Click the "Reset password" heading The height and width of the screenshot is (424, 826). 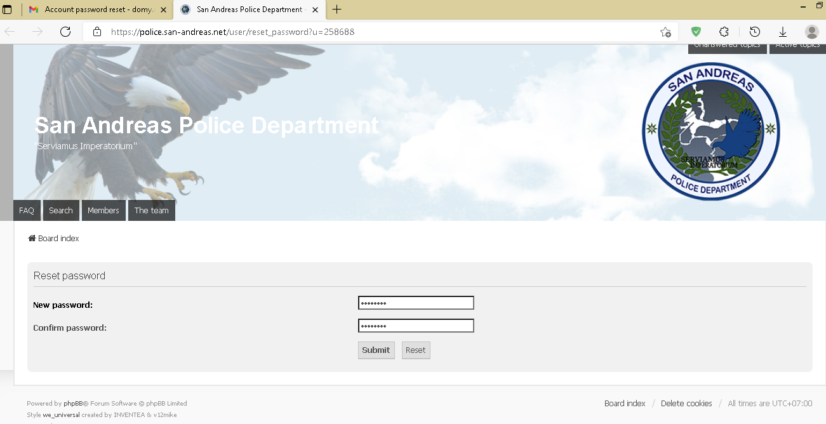click(x=69, y=275)
